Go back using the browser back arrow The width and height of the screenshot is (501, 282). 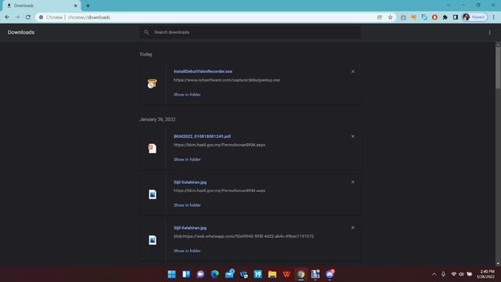click(x=7, y=17)
